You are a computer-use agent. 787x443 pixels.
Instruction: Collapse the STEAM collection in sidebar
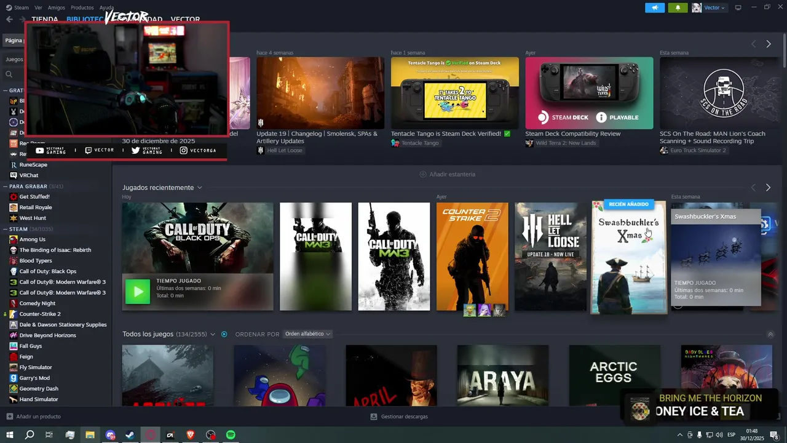5,229
